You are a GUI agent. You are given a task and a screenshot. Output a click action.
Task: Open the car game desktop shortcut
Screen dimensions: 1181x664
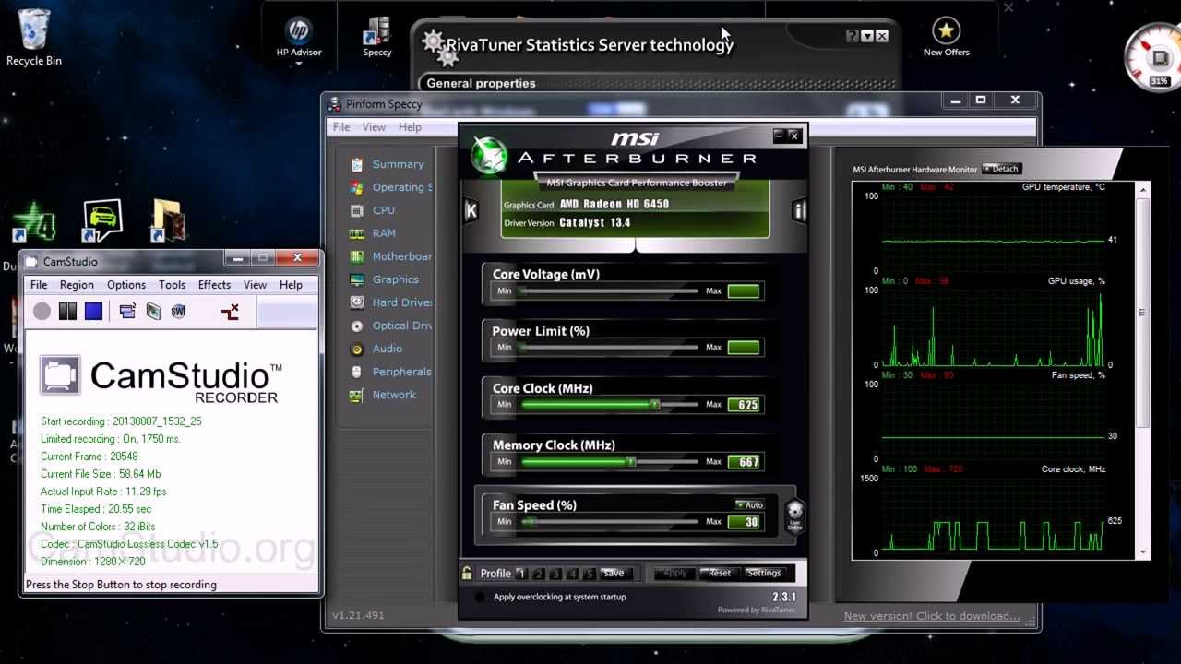click(x=102, y=221)
